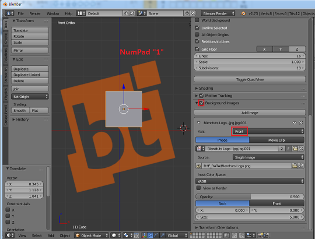Open the Window menu

[53, 13]
